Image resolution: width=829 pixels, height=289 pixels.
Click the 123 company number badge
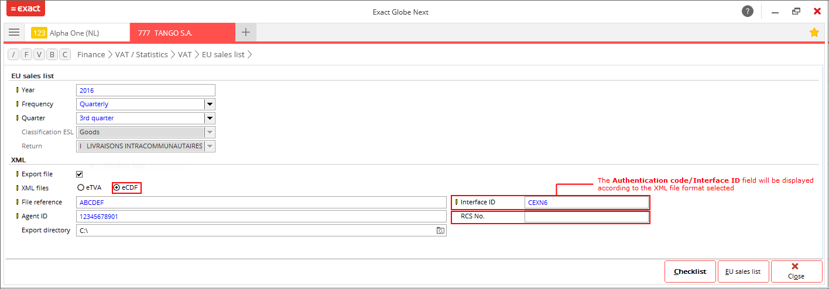(x=39, y=33)
